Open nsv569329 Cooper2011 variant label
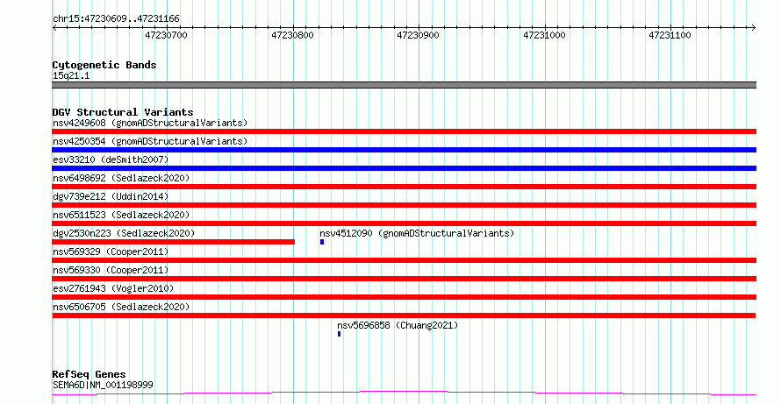 pos(111,252)
